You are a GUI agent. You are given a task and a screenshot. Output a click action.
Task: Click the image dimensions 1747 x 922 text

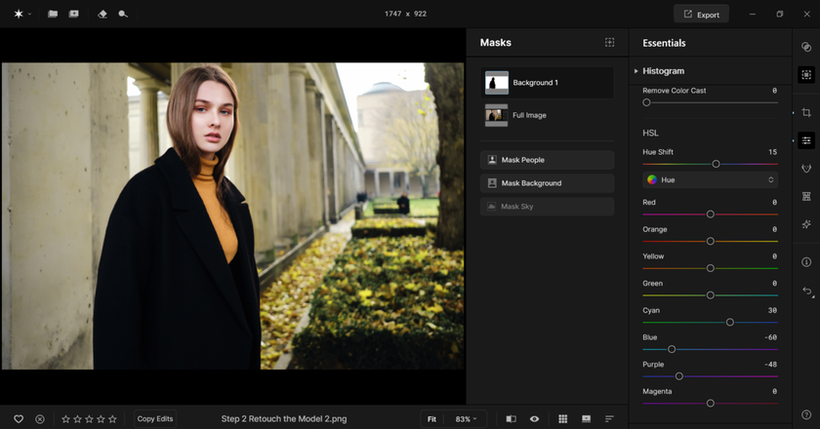[406, 14]
